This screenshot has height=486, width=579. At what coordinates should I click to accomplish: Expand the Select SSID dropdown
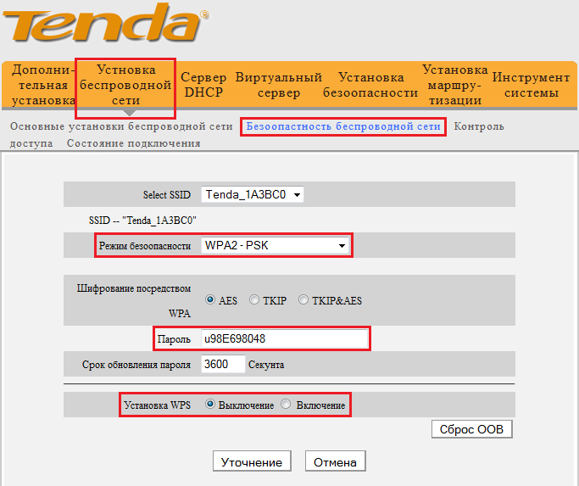253,194
